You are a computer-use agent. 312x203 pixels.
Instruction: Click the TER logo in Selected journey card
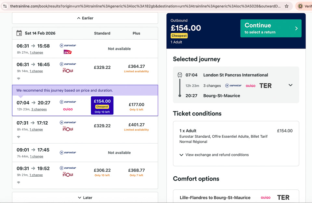tap(265, 86)
